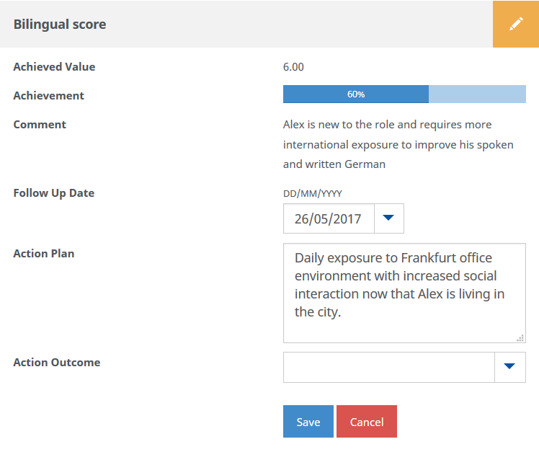This screenshot has height=465, width=539.
Task: Open the Follow Up Date calendar dropdown arrow
Action: click(389, 218)
